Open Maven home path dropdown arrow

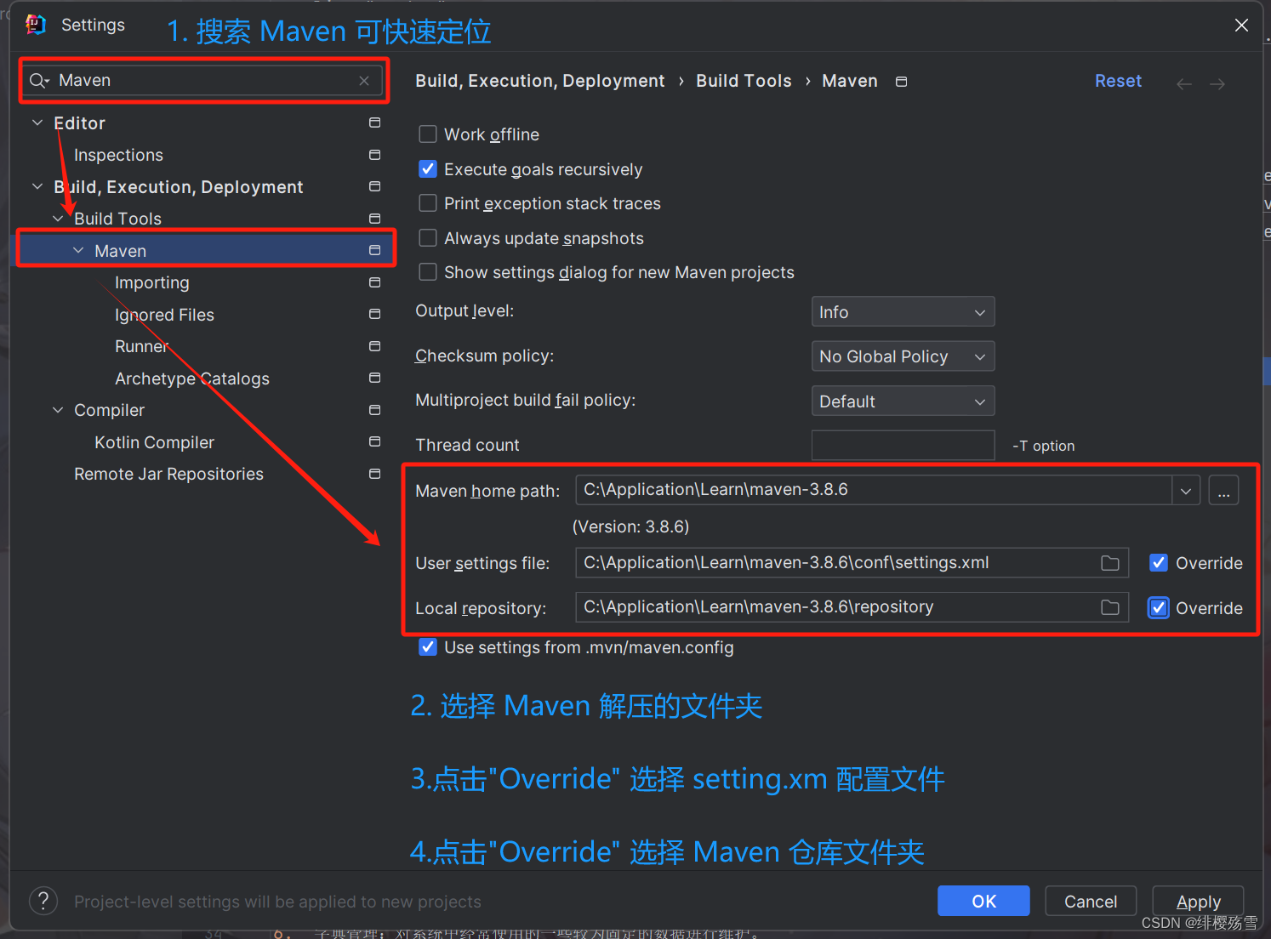tap(1186, 491)
